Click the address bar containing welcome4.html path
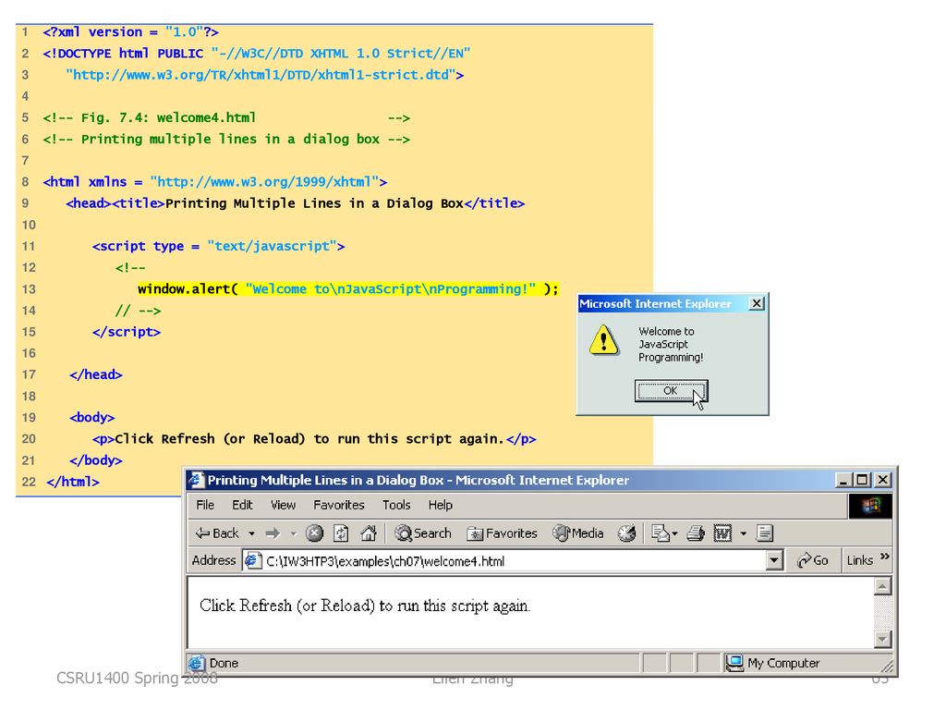Viewport: 946px width, 710px height. click(513, 561)
